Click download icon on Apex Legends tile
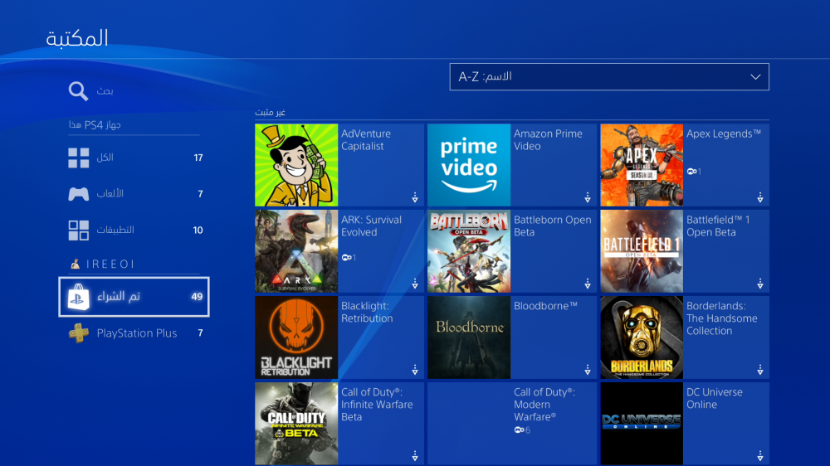 point(760,198)
